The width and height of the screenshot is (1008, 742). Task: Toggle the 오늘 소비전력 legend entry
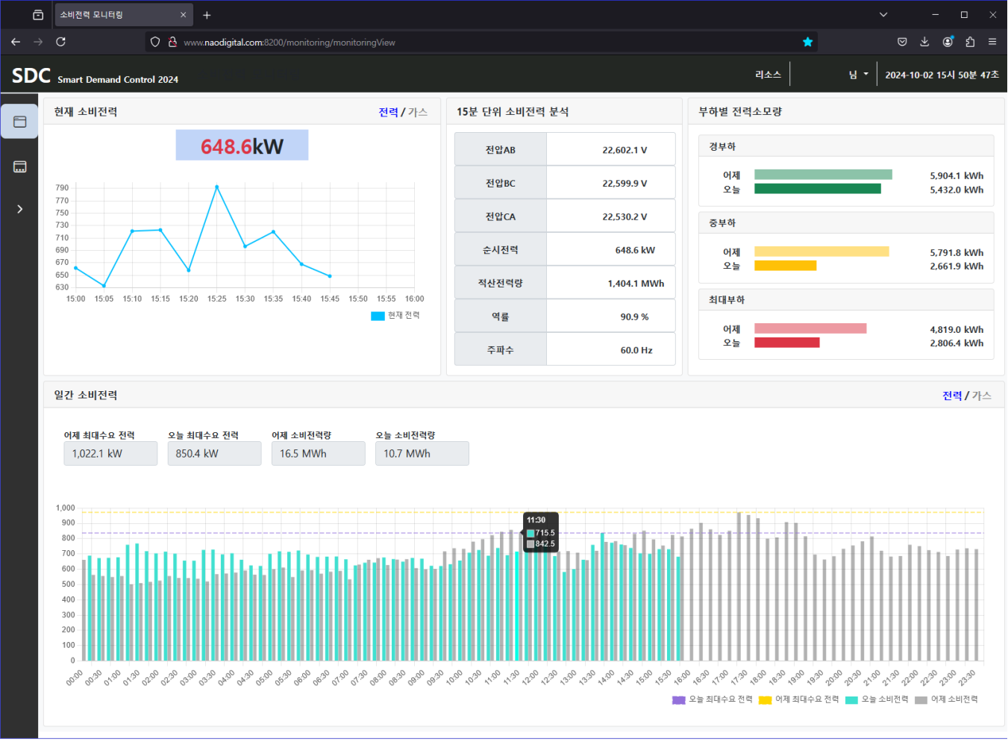coord(877,700)
